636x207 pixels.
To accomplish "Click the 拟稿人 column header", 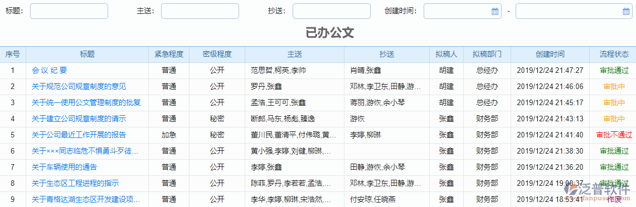I will [446, 55].
